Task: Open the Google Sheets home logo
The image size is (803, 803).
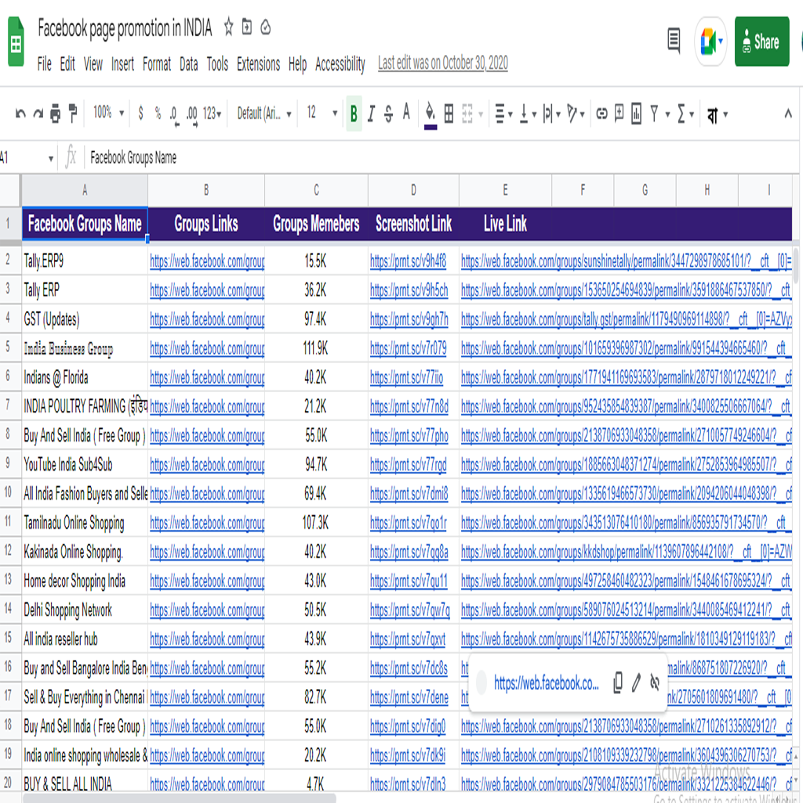Action: coord(16,42)
